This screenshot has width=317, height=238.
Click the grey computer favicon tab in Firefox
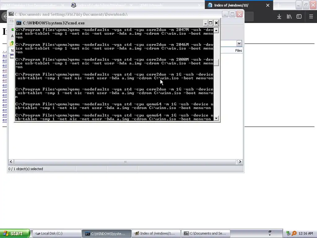tap(74, 5)
